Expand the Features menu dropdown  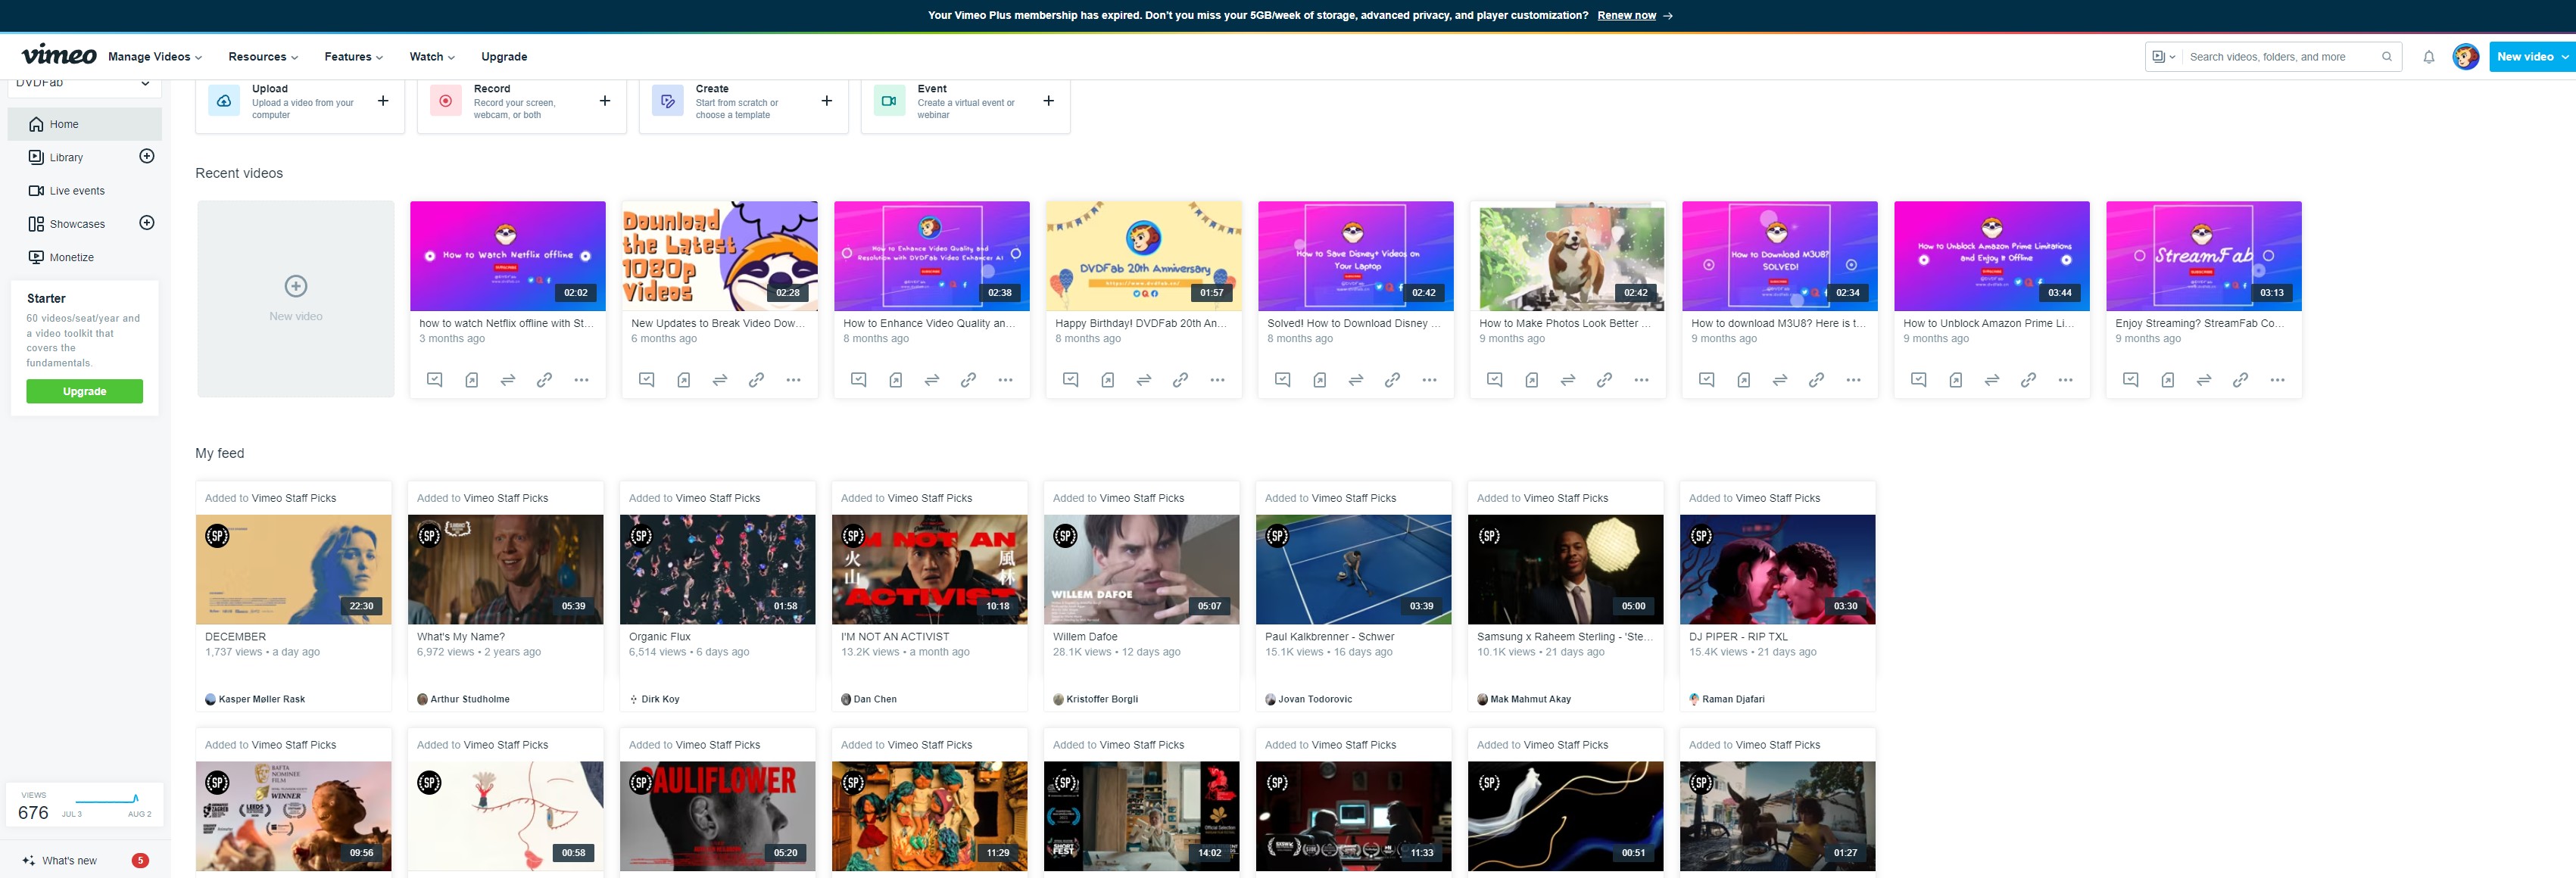tap(351, 56)
